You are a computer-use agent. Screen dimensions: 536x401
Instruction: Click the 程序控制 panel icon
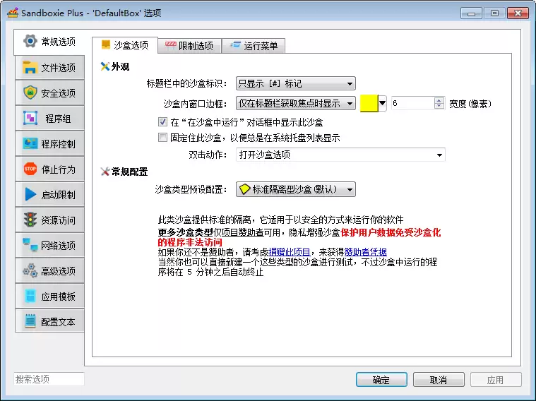pos(30,143)
